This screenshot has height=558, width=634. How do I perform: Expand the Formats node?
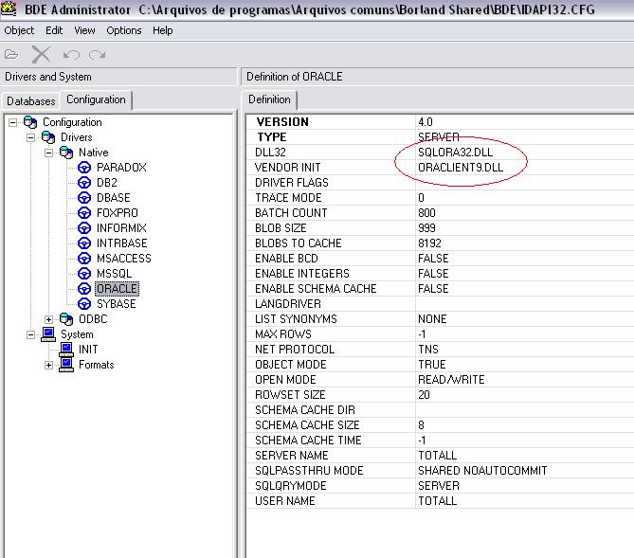[x=49, y=365]
